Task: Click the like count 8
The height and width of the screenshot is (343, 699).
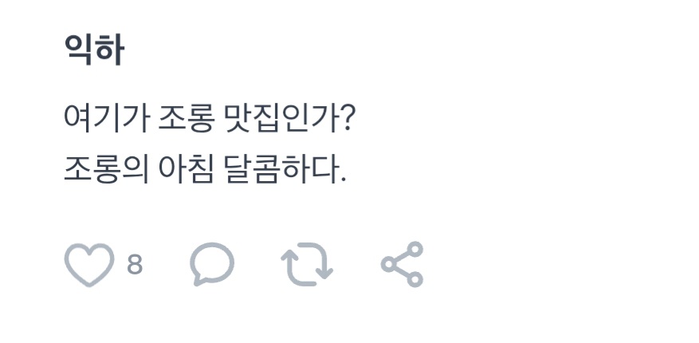Action: click(135, 264)
